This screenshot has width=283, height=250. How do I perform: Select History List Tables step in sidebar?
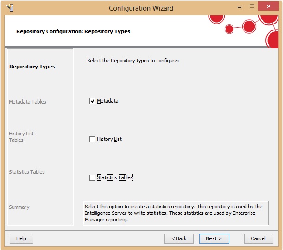tap(21, 137)
